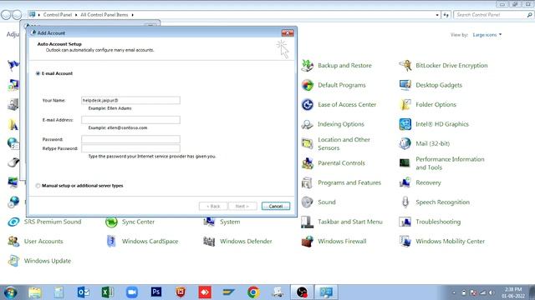Open Desktop Gadgets icon
535x300 pixels.
(405, 85)
